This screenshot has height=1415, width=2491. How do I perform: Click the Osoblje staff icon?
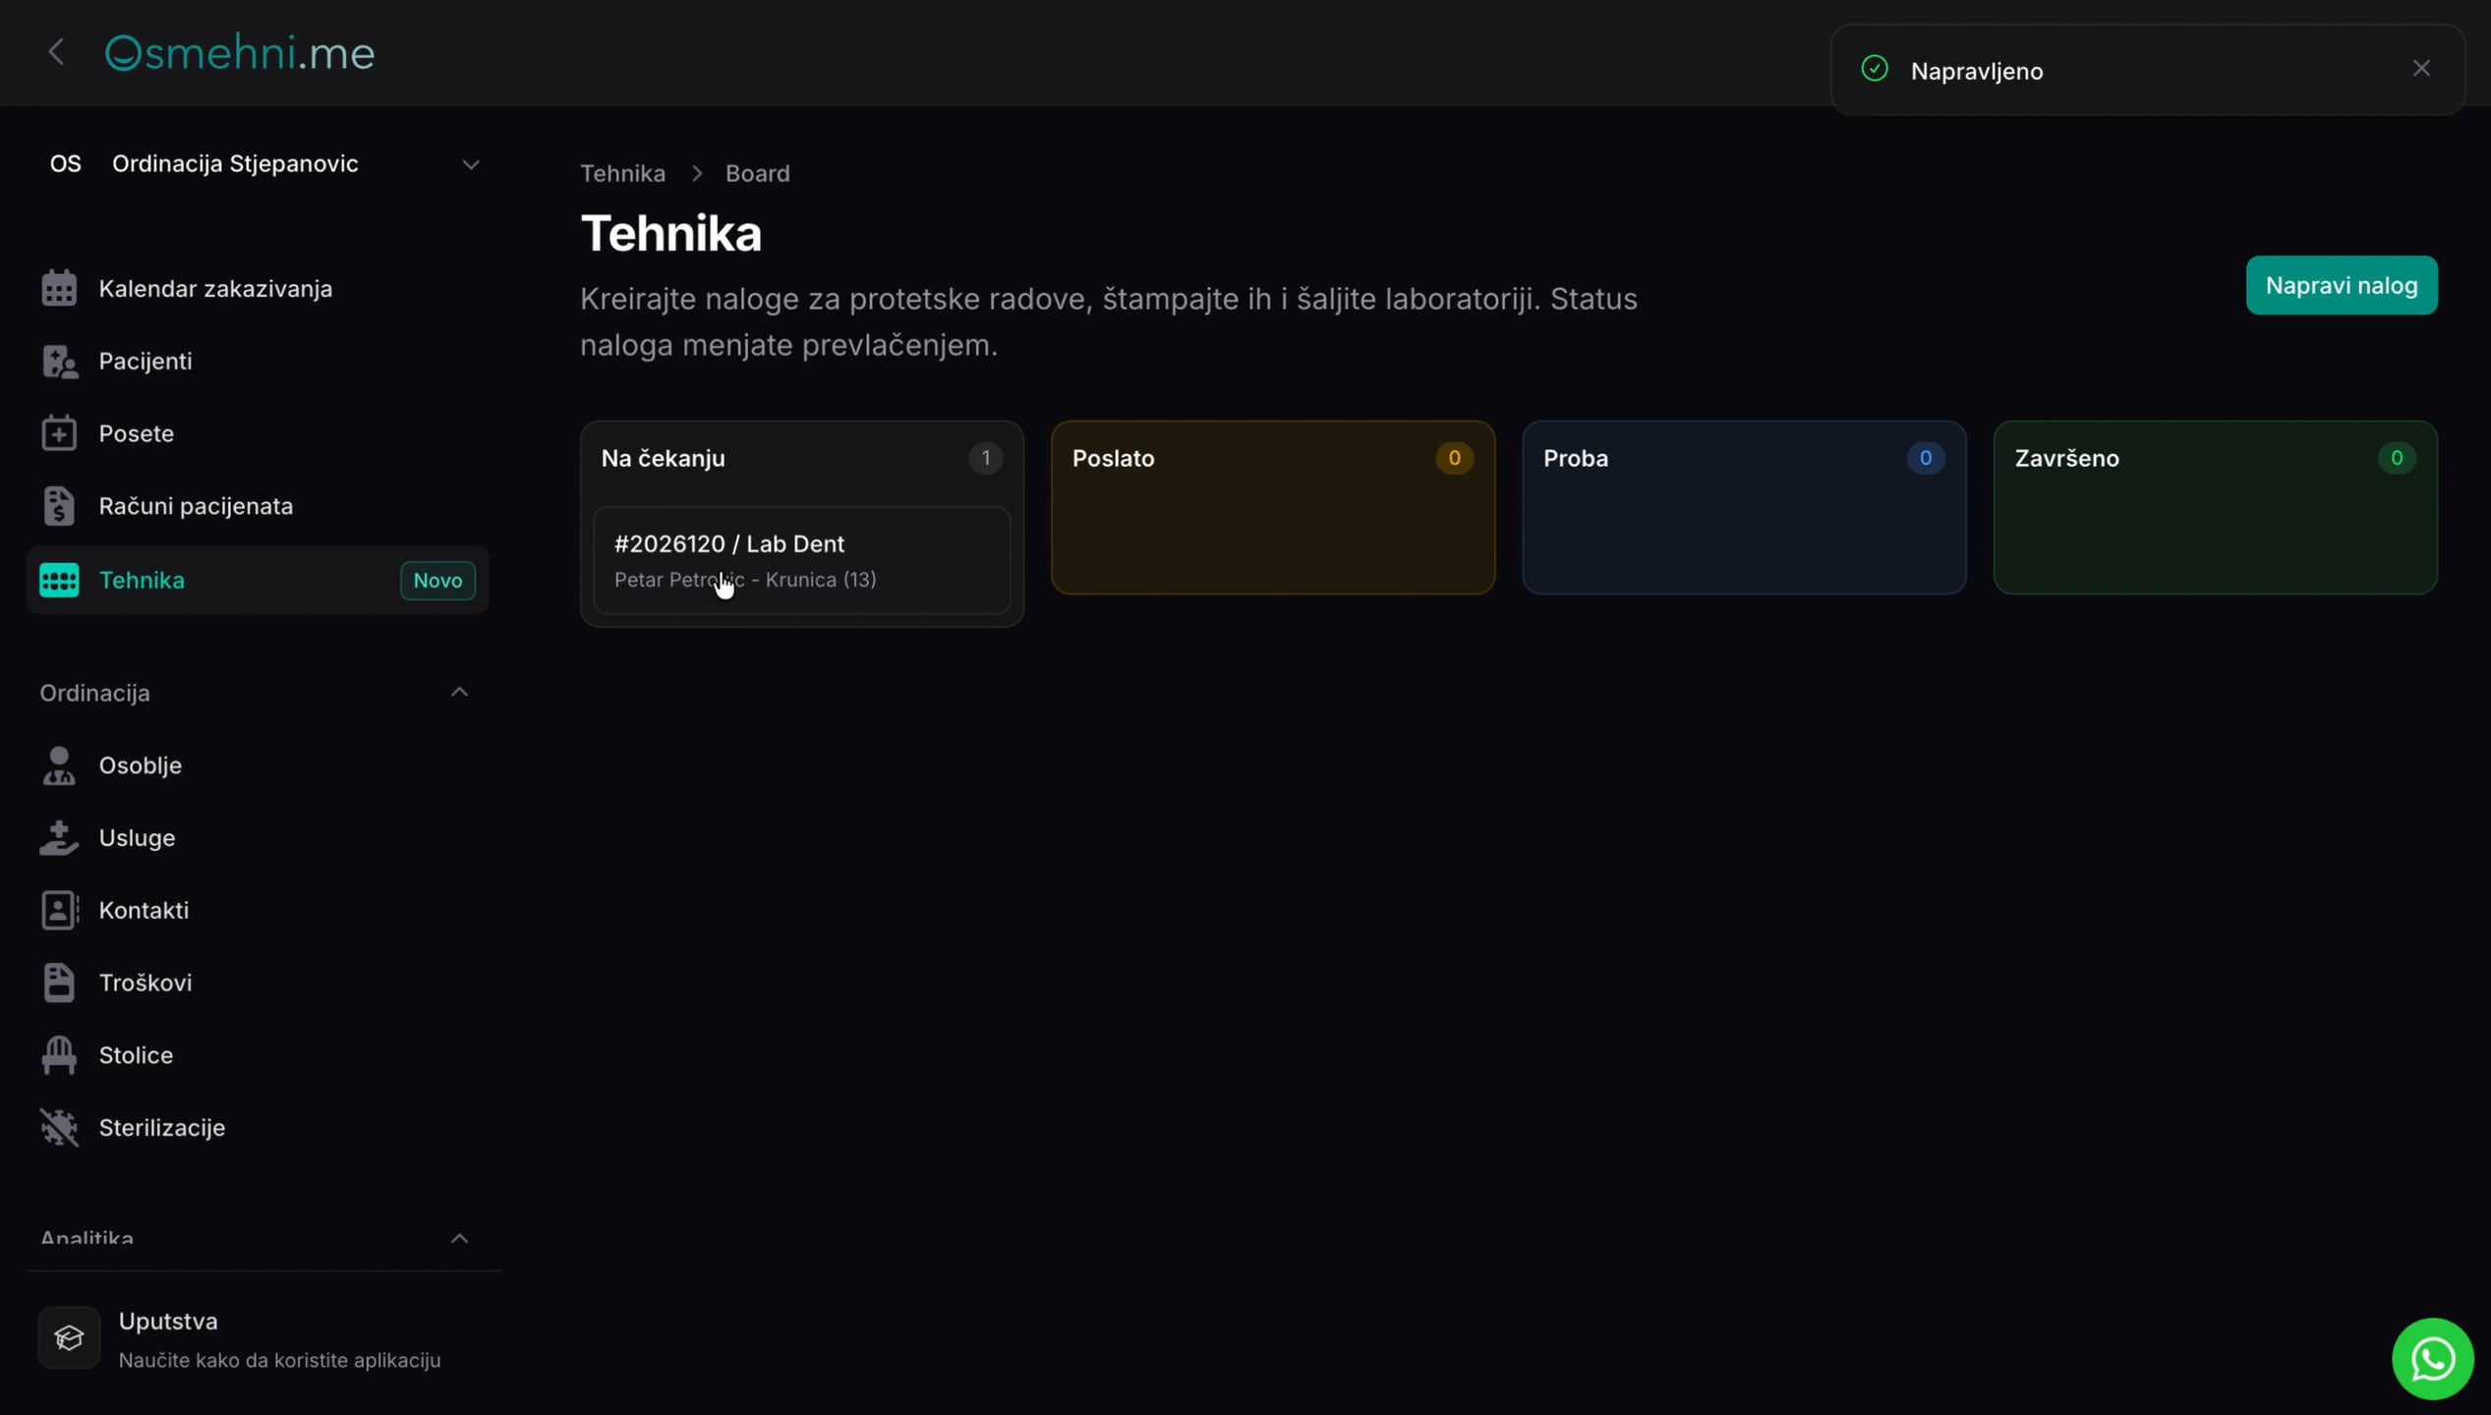point(59,765)
